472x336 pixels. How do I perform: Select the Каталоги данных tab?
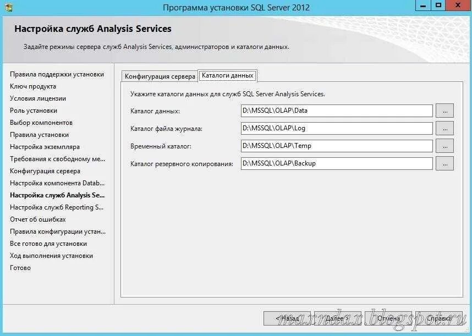coord(228,75)
